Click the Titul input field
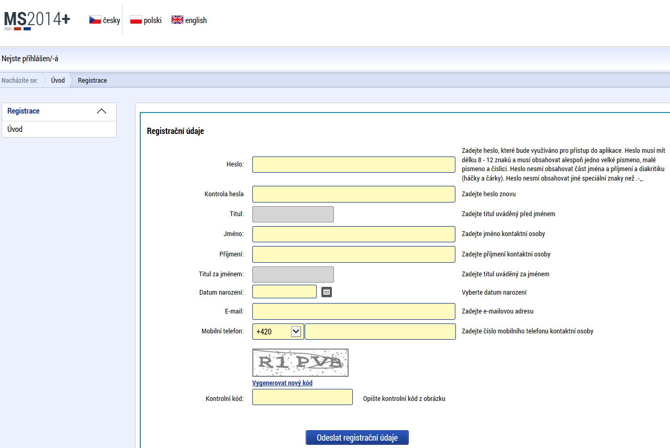Screen dimensions: 670x448 click(293, 214)
